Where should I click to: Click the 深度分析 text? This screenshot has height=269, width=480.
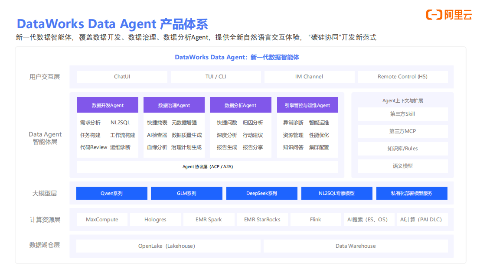coord(227,135)
